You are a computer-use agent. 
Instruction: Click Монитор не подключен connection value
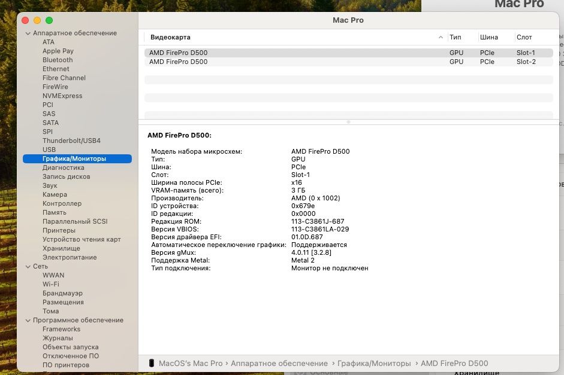click(x=330, y=268)
